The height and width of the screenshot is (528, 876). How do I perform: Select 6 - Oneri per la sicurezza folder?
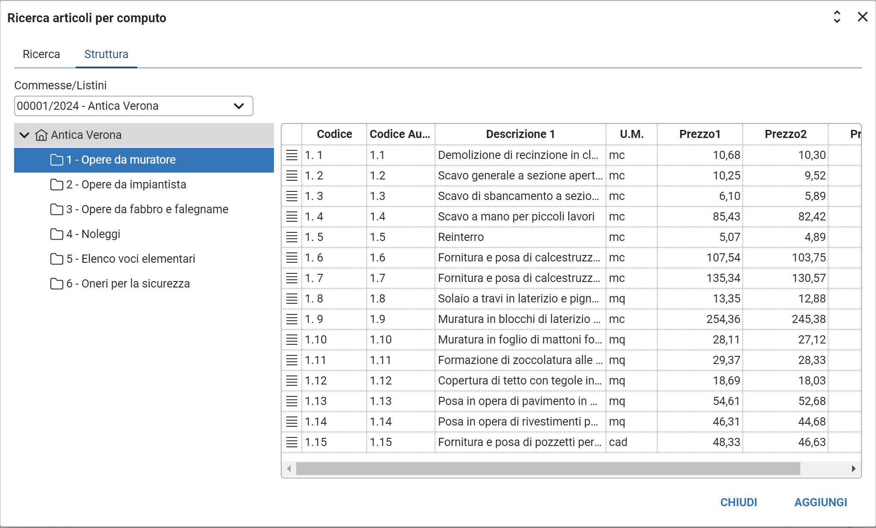[128, 284]
